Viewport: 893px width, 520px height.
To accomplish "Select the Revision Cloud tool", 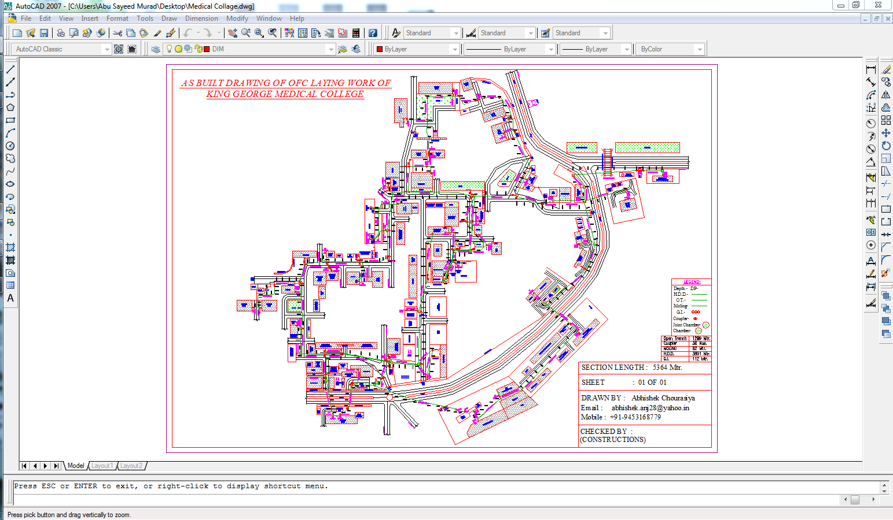I will click(10, 158).
